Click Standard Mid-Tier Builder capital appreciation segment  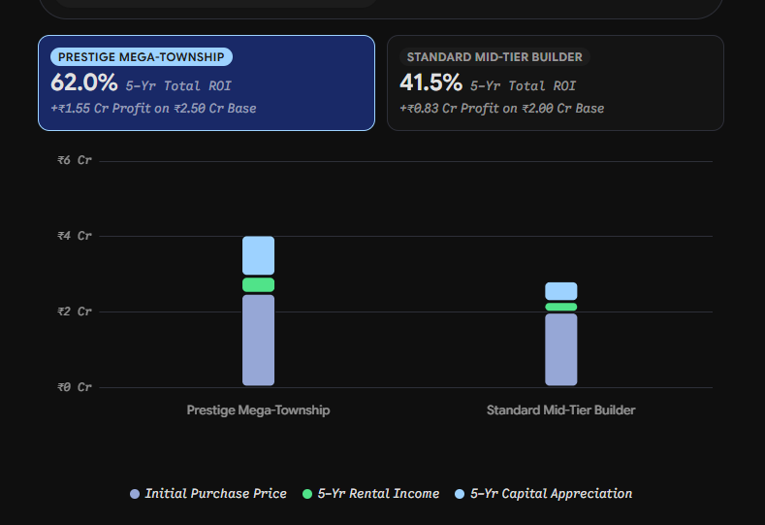pyautogui.click(x=561, y=291)
